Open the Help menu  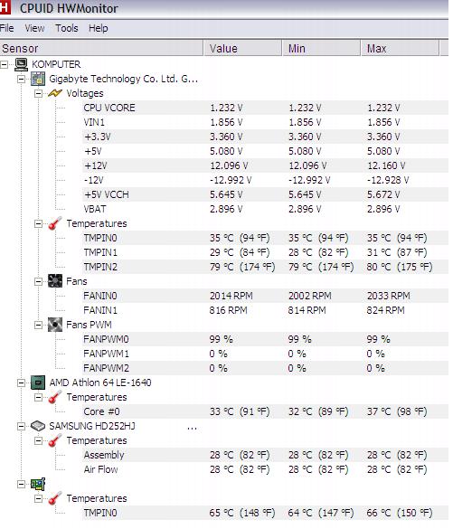99,28
